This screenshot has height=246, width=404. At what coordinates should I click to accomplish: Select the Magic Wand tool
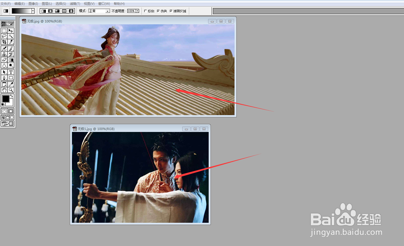[11, 36]
